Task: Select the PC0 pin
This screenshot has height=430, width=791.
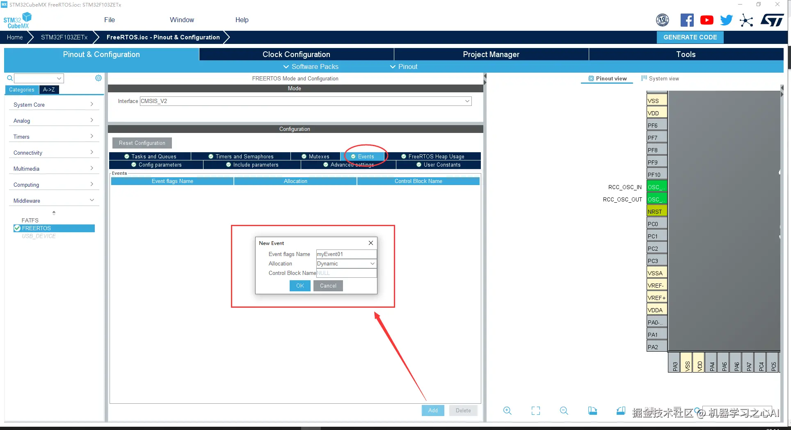Action: click(657, 224)
